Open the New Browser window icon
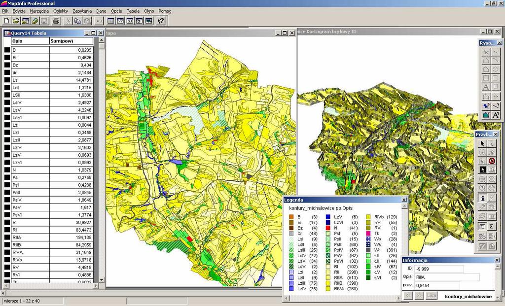 [x=111, y=21]
